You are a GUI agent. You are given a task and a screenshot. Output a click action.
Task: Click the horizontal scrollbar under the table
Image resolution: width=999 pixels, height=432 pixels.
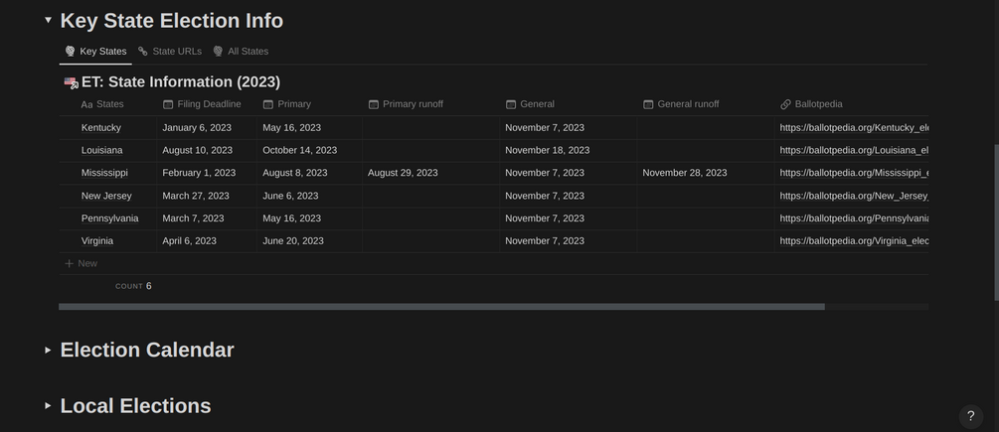[x=441, y=307]
